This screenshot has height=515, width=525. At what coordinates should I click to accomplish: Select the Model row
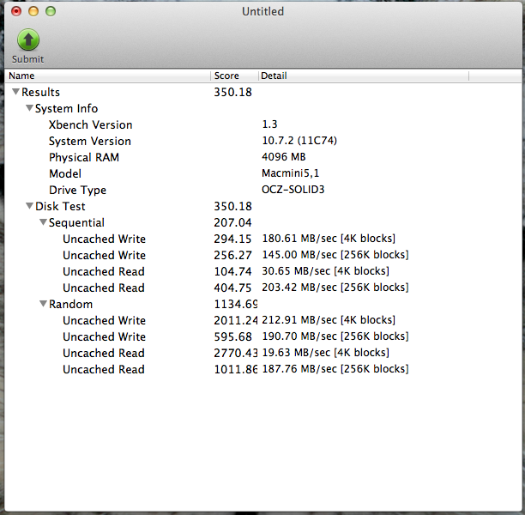click(x=263, y=173)
